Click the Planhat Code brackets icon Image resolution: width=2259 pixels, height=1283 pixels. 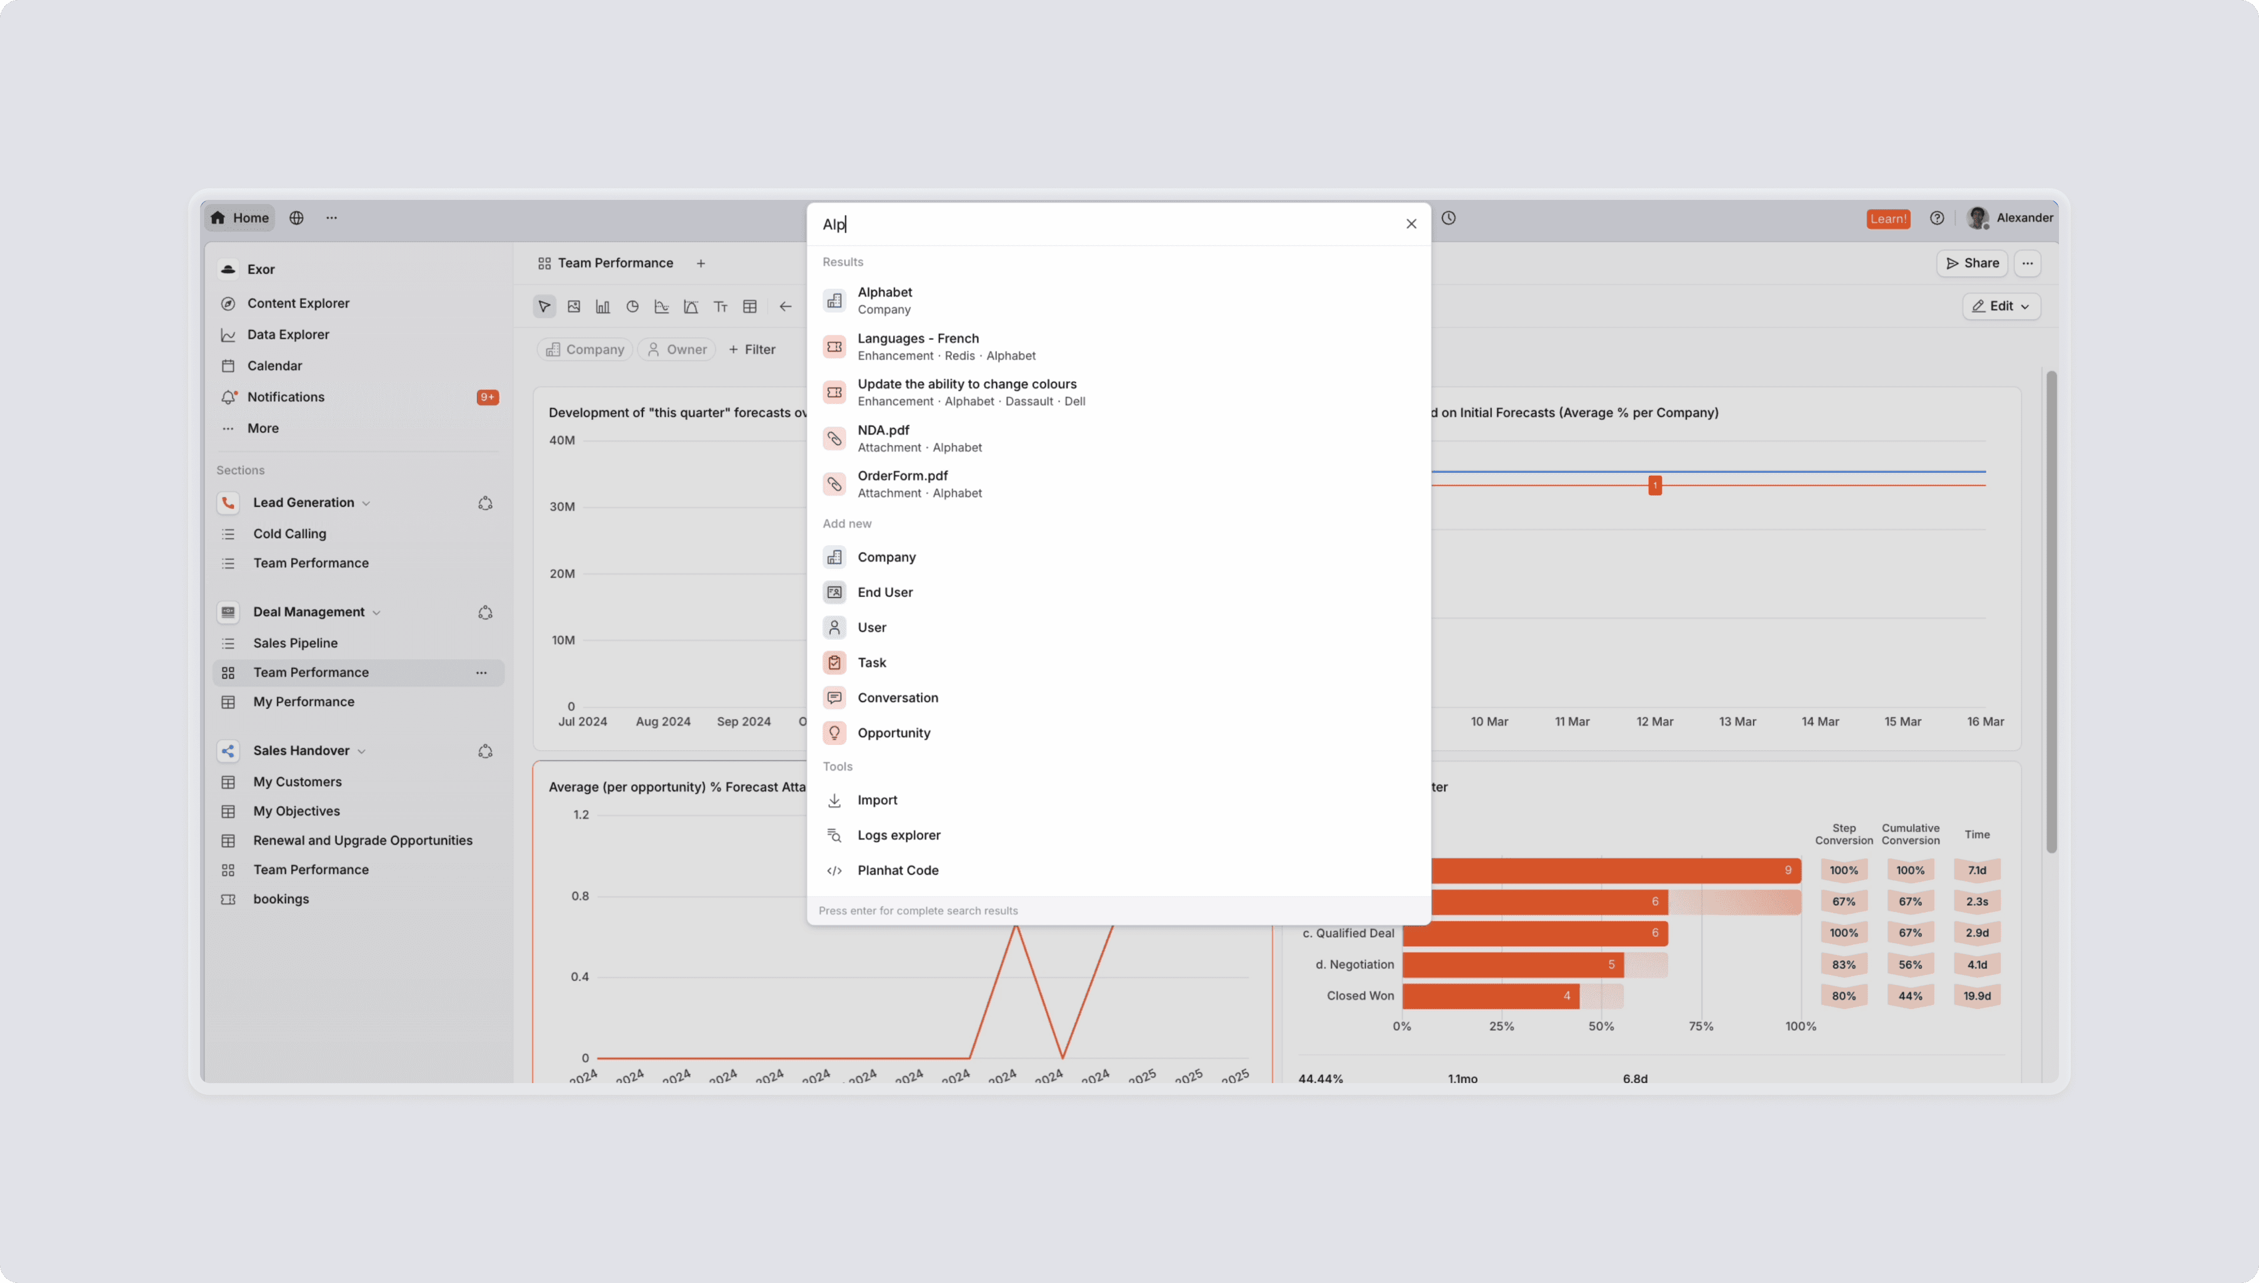pos(834,871)
